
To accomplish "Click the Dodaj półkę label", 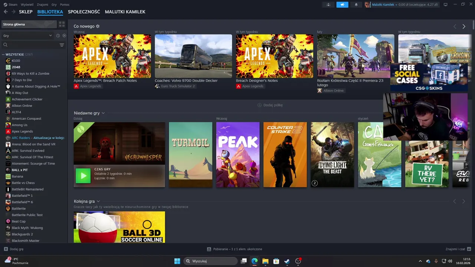I will click(x=273, y=105).
